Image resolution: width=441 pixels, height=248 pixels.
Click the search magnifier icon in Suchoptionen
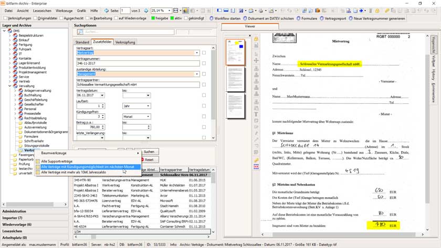point(80,32)
